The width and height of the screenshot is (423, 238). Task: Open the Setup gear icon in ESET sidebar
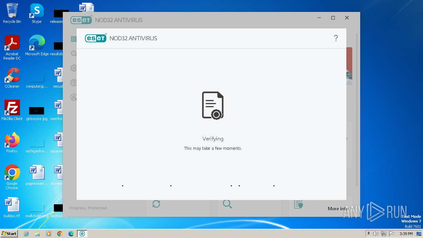click(74, 68)
